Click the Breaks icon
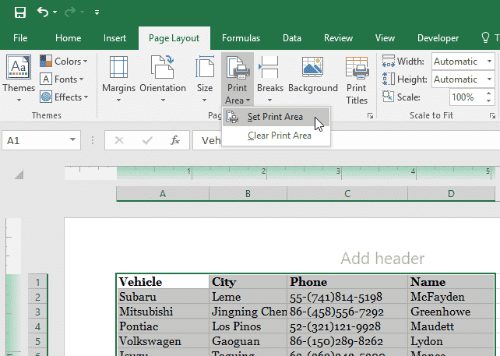 click(268, 67)
